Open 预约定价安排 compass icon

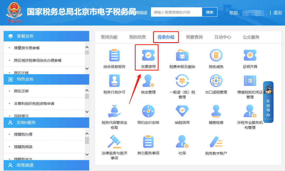coord(148,111)
